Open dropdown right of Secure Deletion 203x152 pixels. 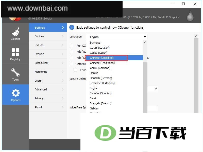tap(156, 89)
